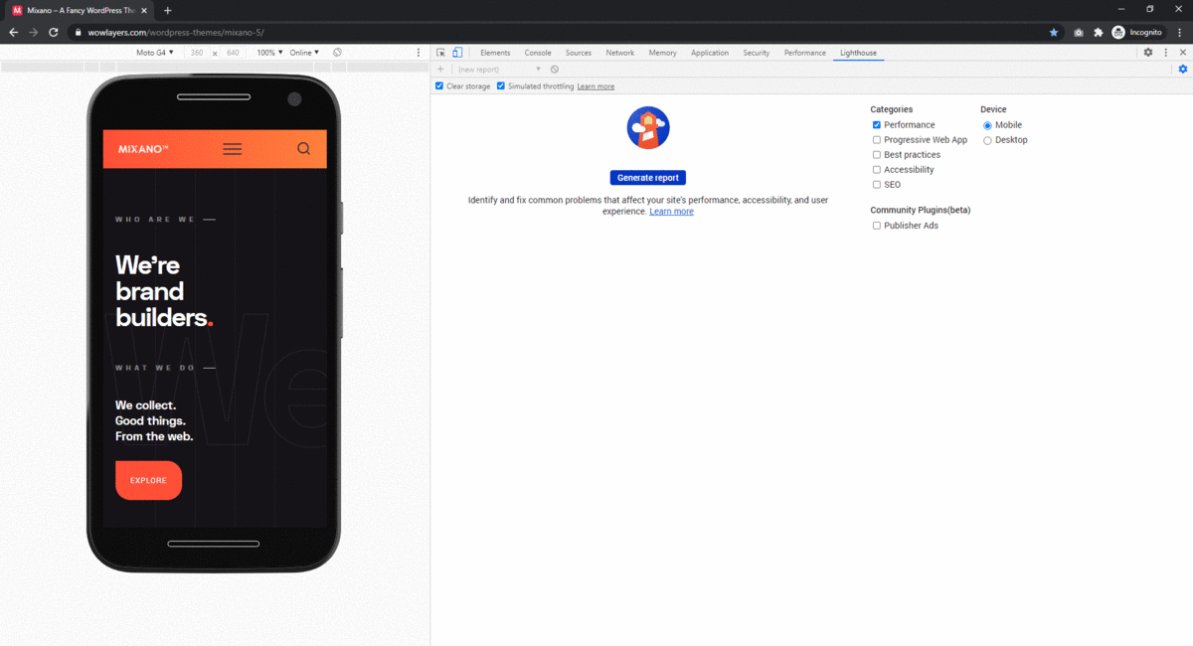1193x646 pixels.
Task: Click the device width input field
Action: tap(197, 53)
